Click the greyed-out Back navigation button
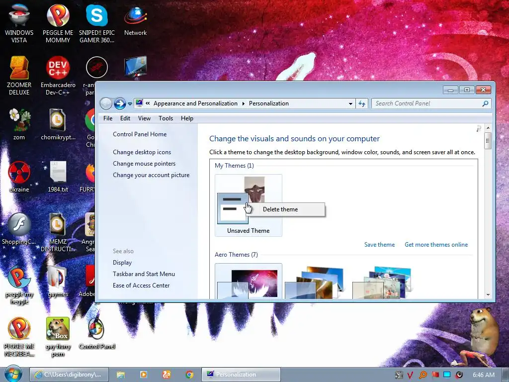Image resolution: width=509 pixels, height=382 pixels. [x=106, y=103]
